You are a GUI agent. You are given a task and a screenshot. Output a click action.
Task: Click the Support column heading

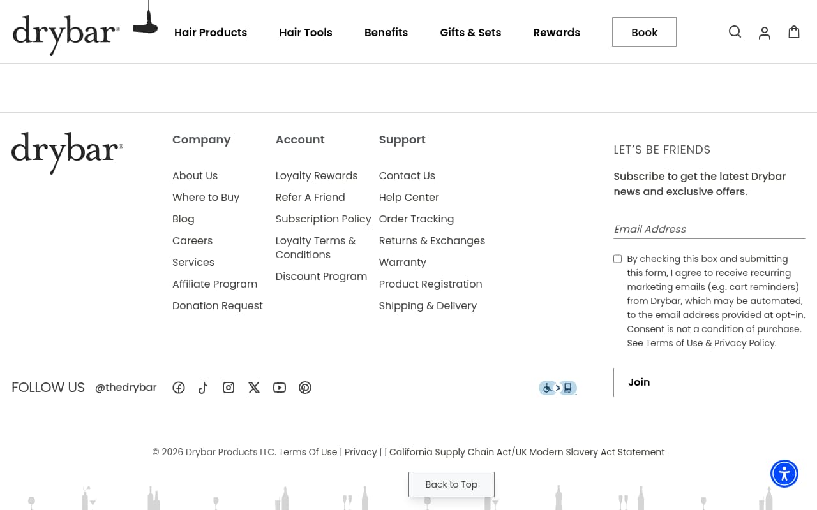pos(402,140)
